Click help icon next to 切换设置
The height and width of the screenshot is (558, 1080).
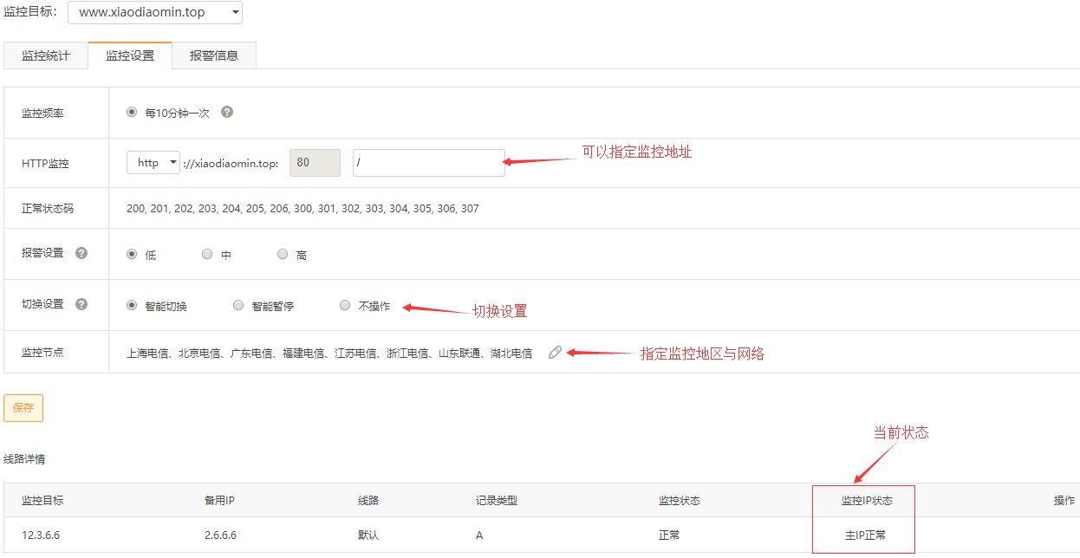pyautogui.click(x=81, y=304)
